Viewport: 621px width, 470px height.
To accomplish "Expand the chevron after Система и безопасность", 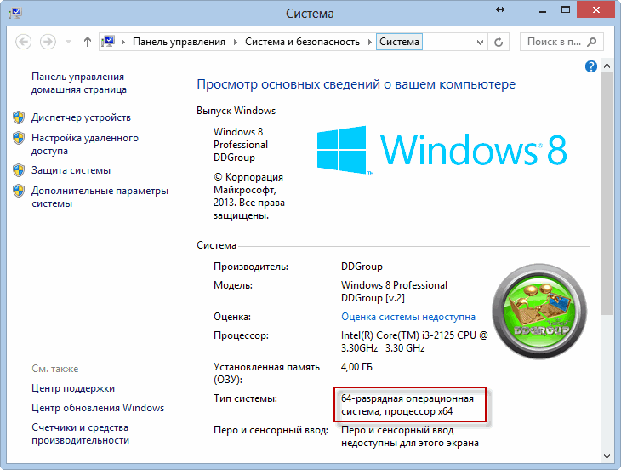I will (x=370, y=42).
